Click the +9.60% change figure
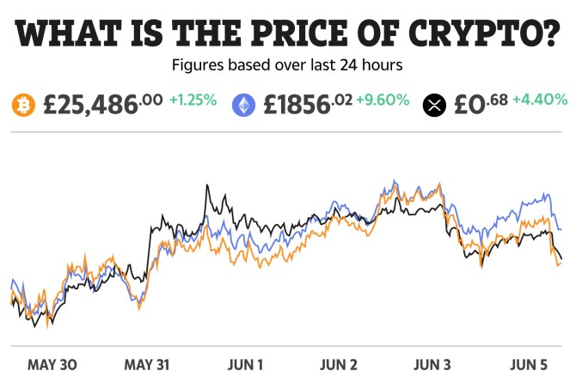This screenshot has height=383, width=576. [383, 100]
